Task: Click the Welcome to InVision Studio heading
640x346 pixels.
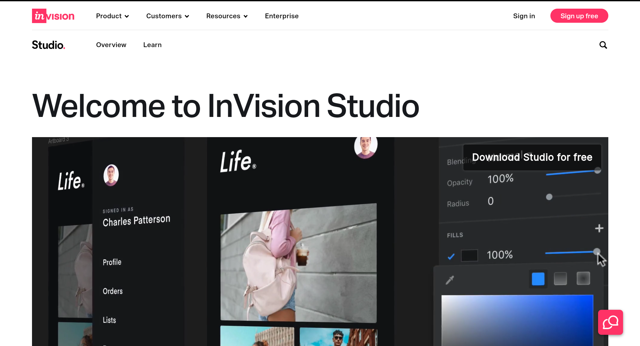Action: [226, 106]
